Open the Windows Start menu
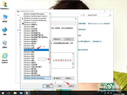Screen dimensions: 127x95 pyautogui.click(x=3, y=93)
